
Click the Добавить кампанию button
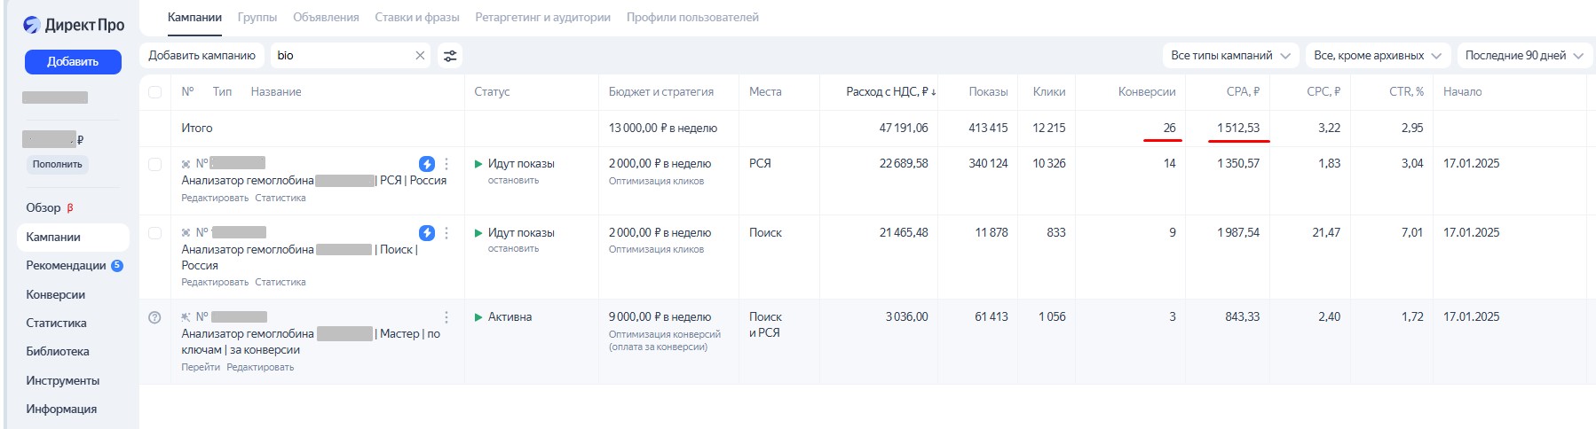click(201, 55)
